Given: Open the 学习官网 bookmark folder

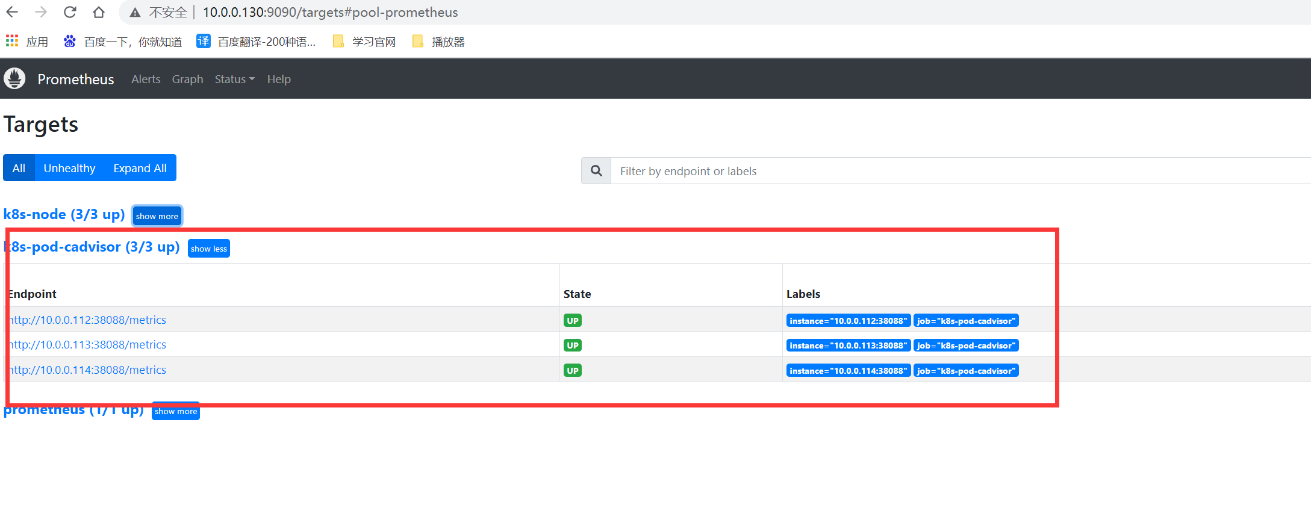Looking at the screenshot, I should (x=364, y=42).
